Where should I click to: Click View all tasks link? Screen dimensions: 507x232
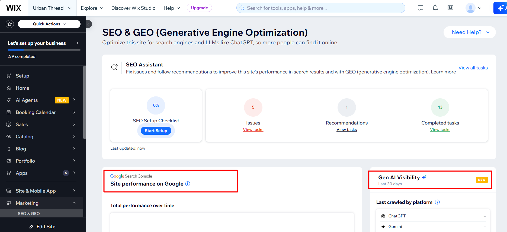[x=473, y=68]
